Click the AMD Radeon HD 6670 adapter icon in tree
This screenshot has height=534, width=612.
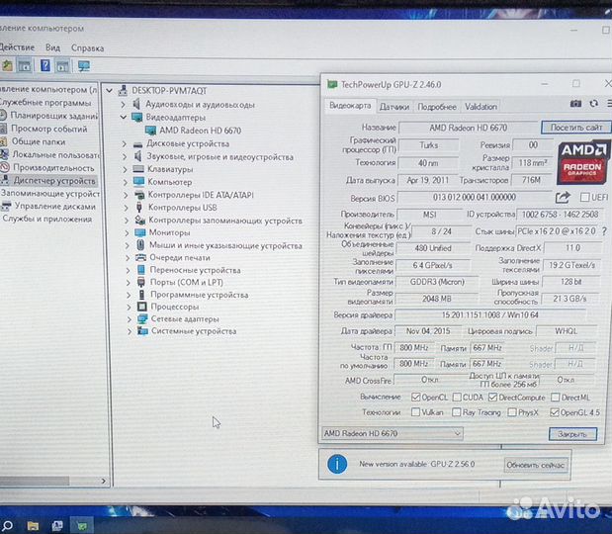(x=150, y=131)
